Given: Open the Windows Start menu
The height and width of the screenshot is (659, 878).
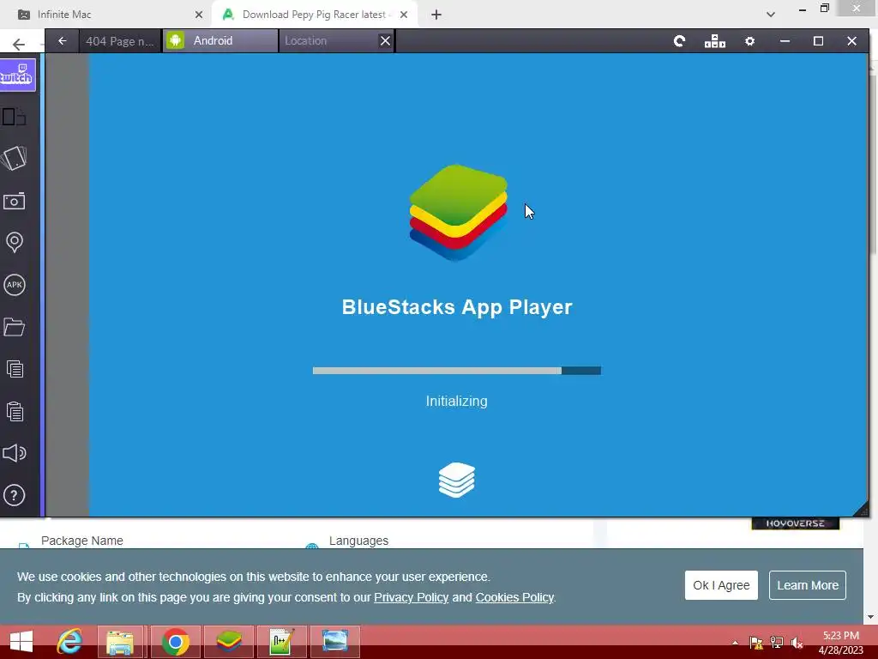Looking at the screenshot, I should pos(21,642).
